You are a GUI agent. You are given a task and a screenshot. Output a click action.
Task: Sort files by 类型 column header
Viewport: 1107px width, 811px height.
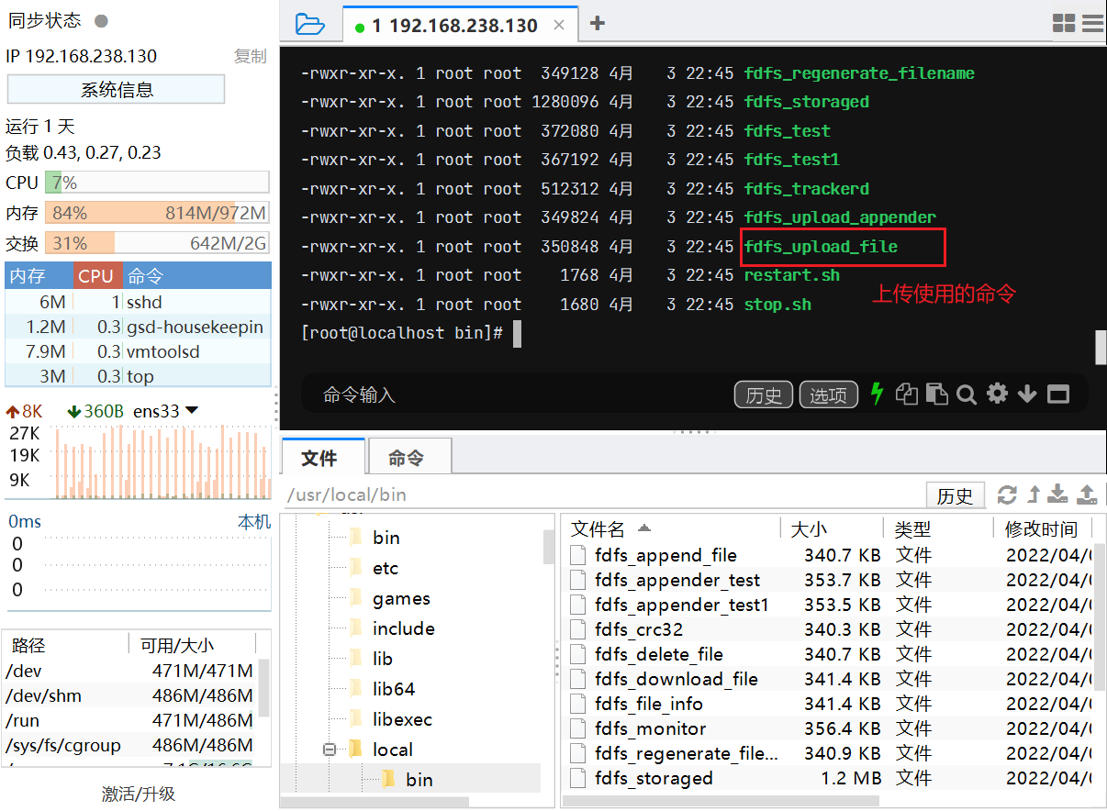click(x=938, y=528)
